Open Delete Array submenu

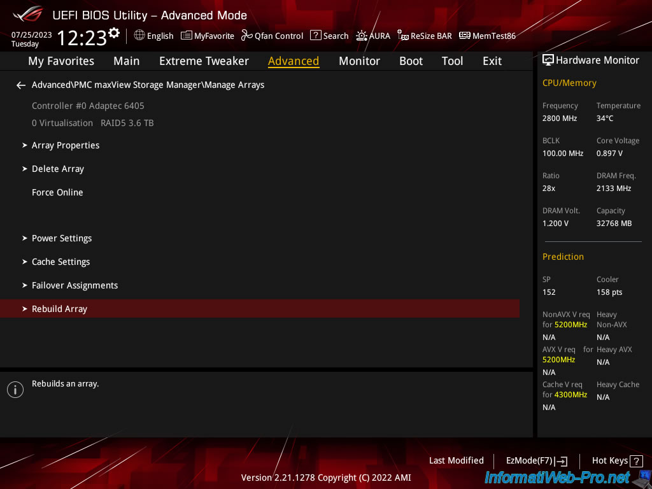[58, 169]
